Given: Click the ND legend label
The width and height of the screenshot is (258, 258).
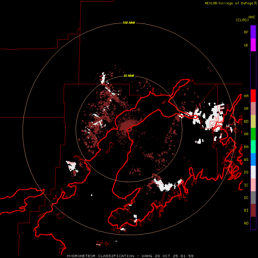Looking at the screenshot, I should [x=246, y=223].
